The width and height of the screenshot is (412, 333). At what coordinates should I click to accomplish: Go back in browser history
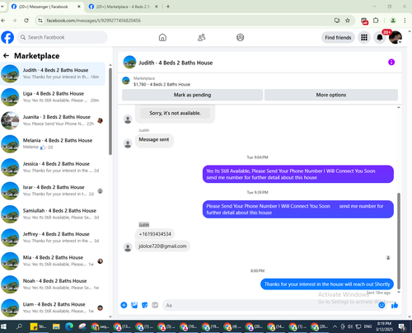pyautogui.click(x=3, y=21)
